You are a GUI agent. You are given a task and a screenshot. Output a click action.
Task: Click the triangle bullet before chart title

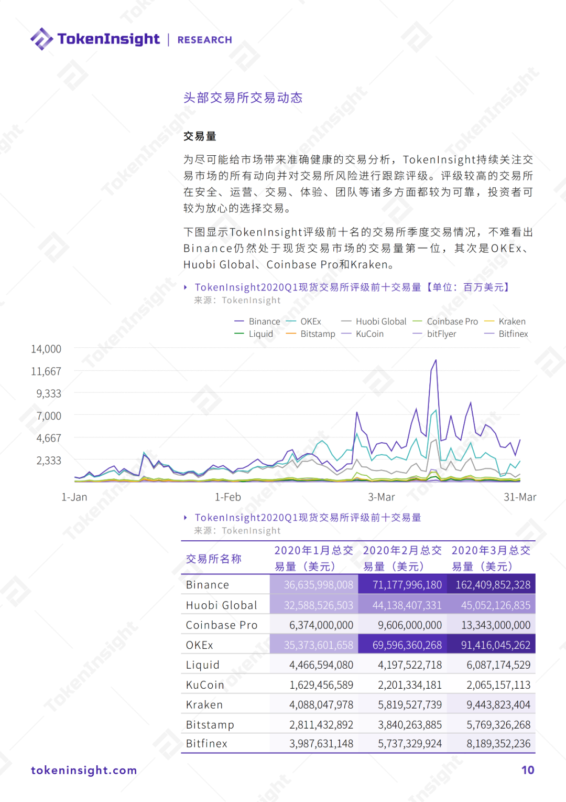click(x=186, y=287)
